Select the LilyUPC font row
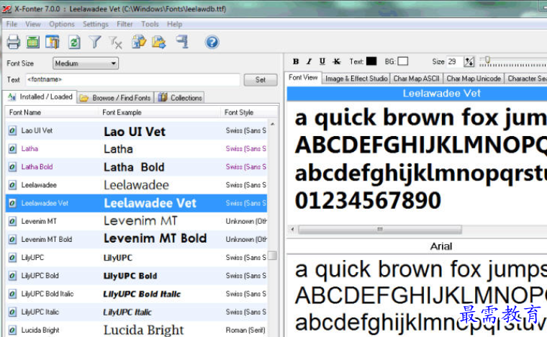547x337 pixels. coord(137,258)
